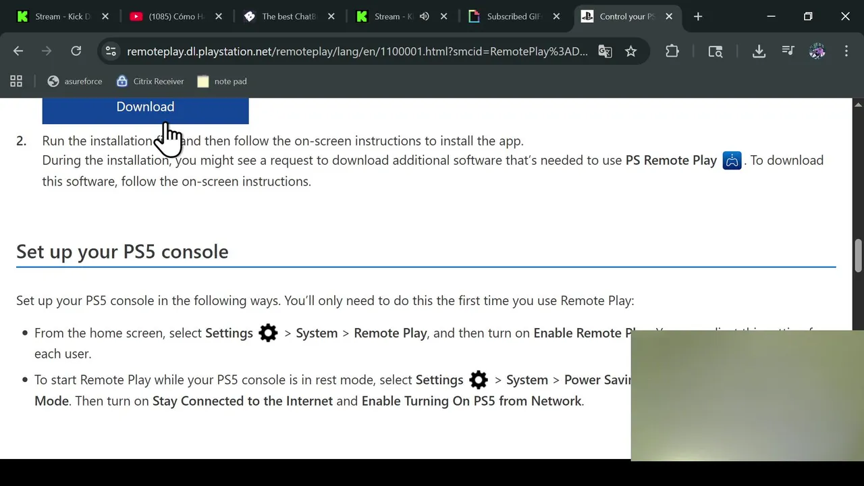
Task: Click the bold PS Remote Play text
Action: (x=671, y=161)
